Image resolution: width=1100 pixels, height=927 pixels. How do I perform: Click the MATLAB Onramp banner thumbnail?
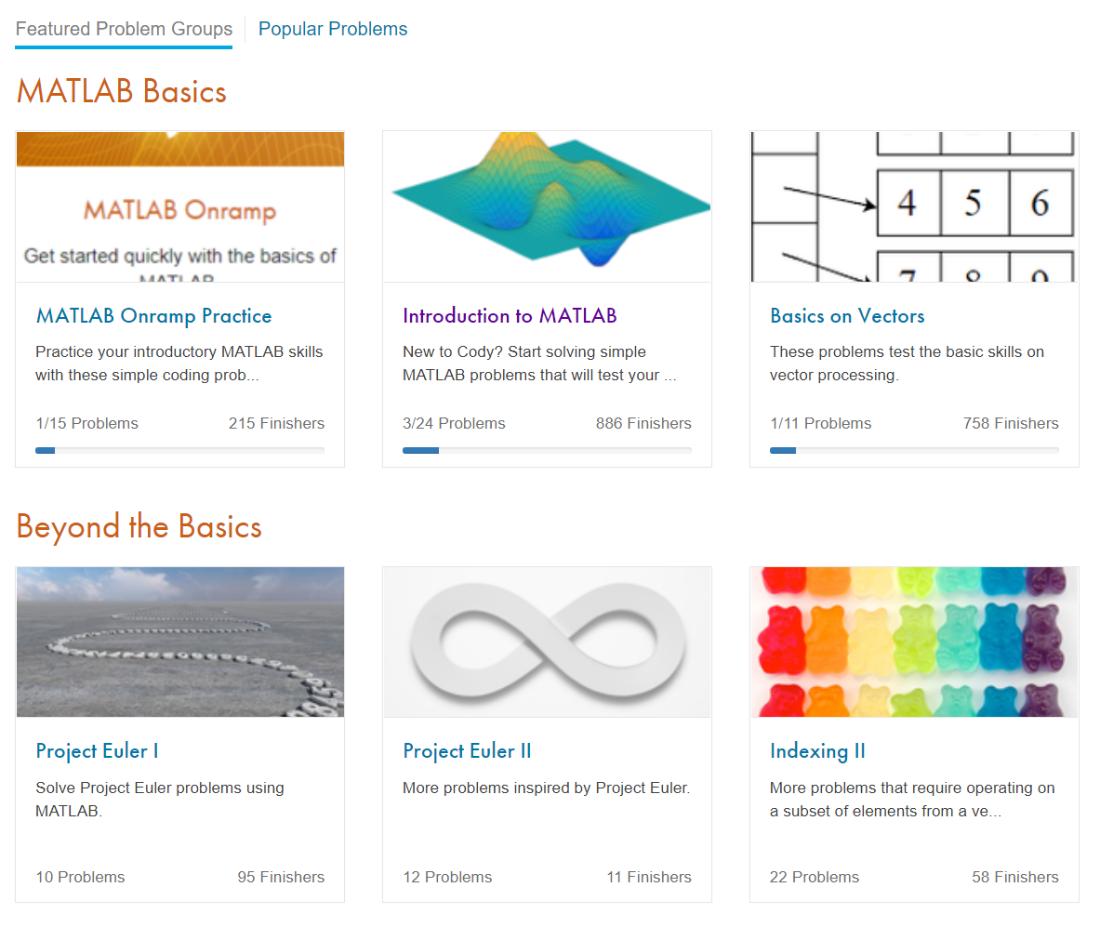tap(180, 206)
